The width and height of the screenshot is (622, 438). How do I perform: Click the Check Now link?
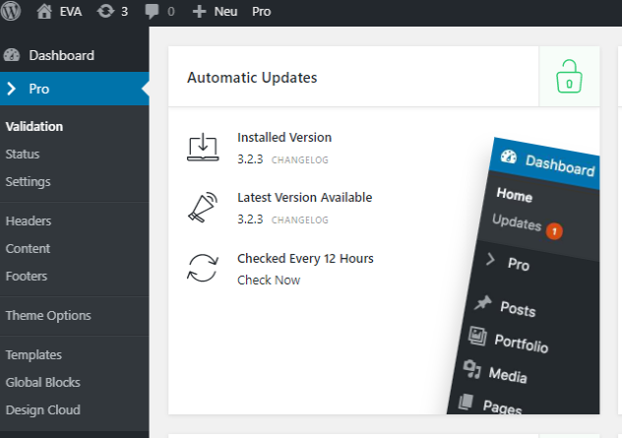pos(269,281)
